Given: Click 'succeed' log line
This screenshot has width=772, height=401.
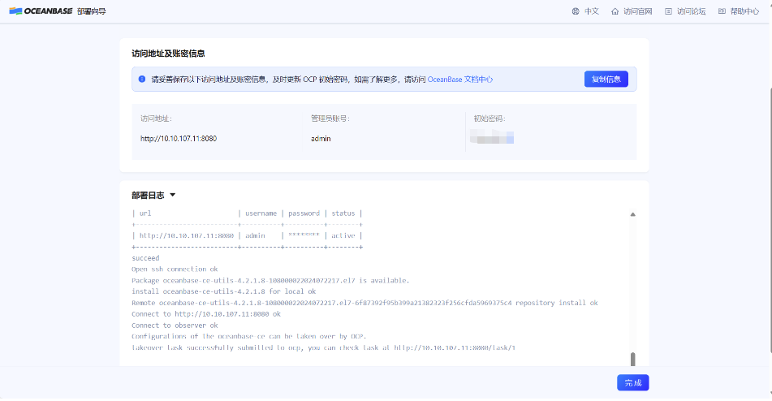Looking at the screenshot, I should tap(145, 258).
